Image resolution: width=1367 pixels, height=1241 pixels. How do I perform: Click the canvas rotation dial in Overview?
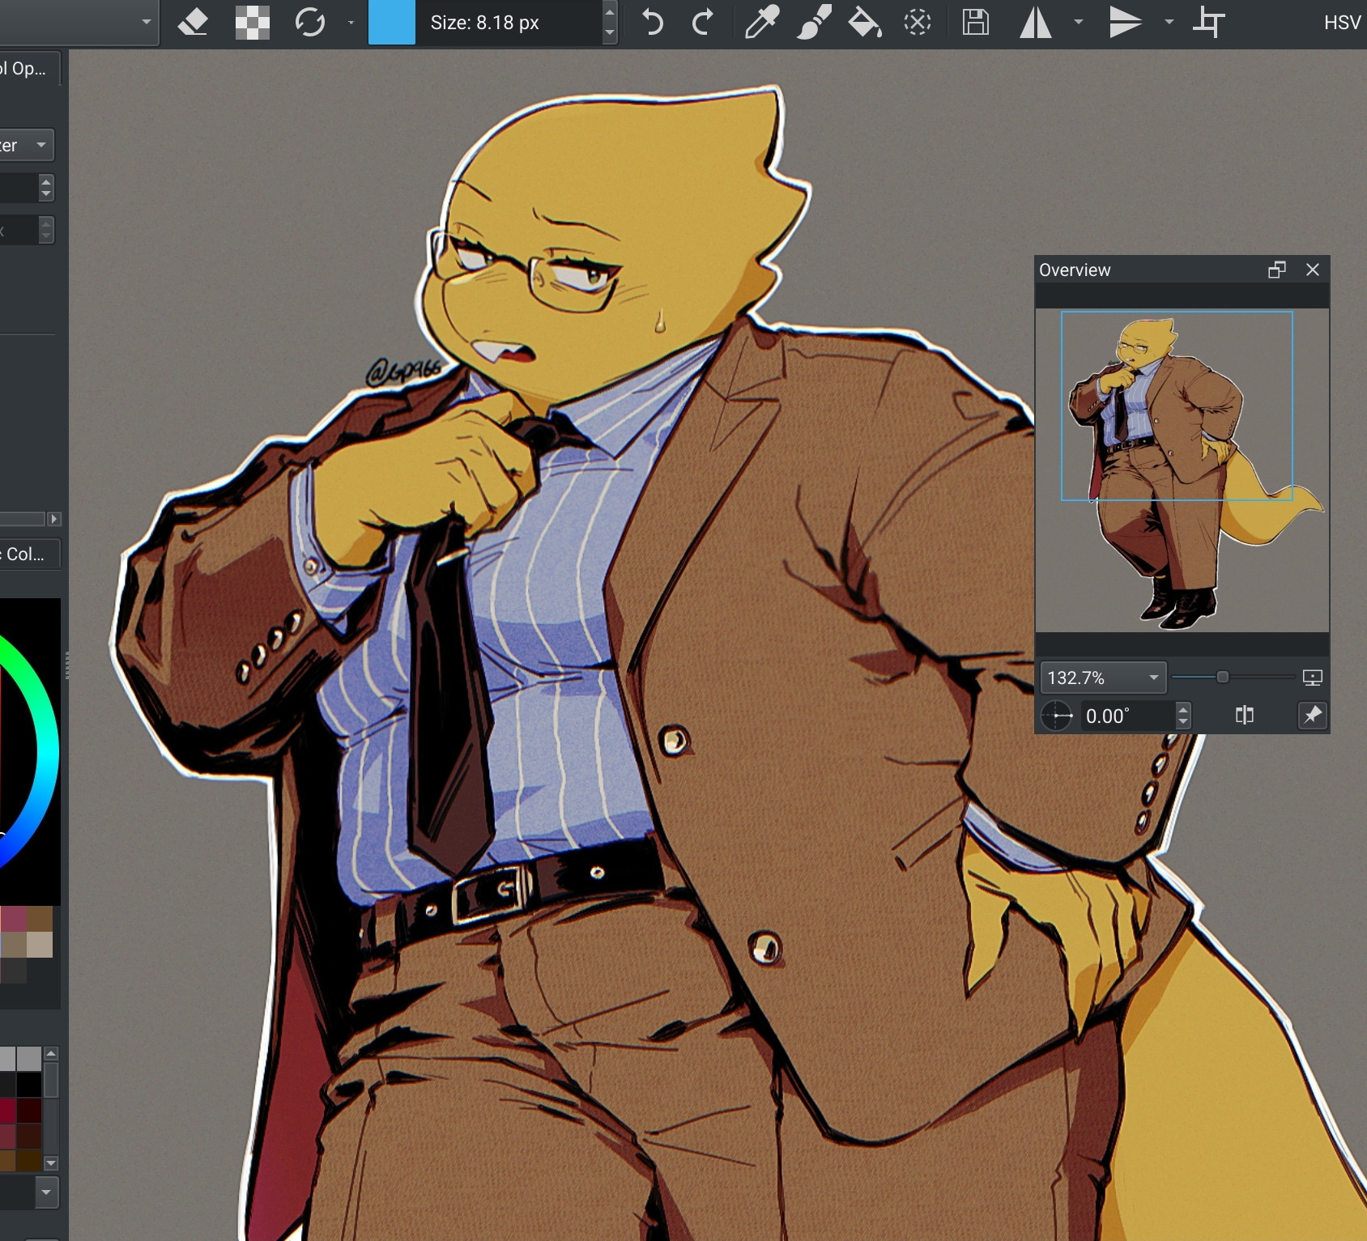[x=1057, y=716]
